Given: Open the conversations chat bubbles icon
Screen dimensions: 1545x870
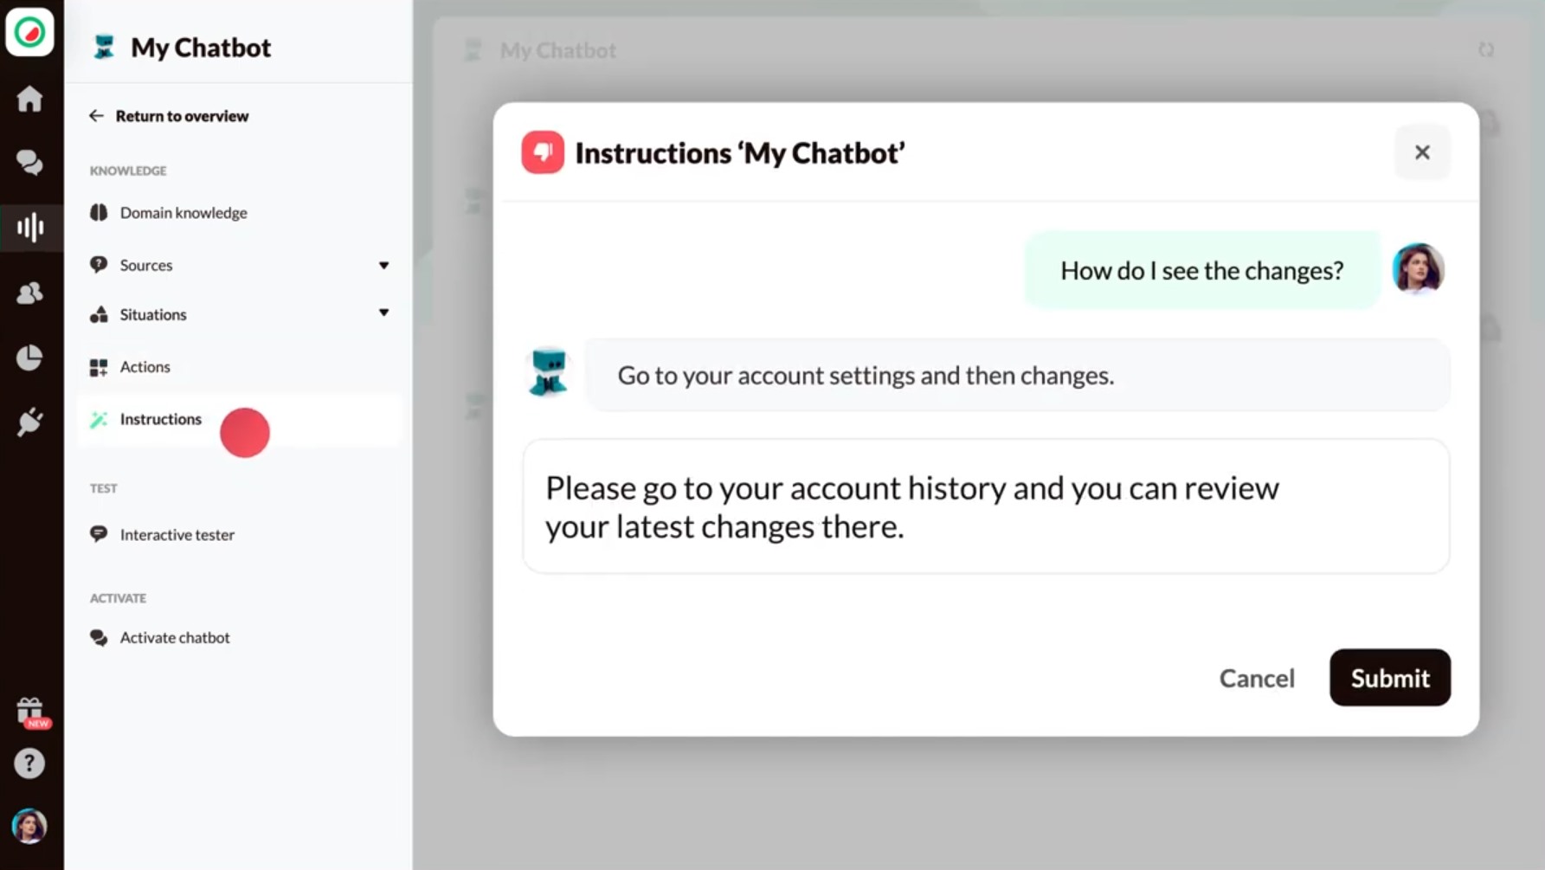Looking at the screenshot, I should (x=29, y=163).
